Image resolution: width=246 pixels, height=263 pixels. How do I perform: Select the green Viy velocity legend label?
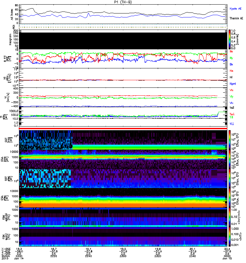232,96
